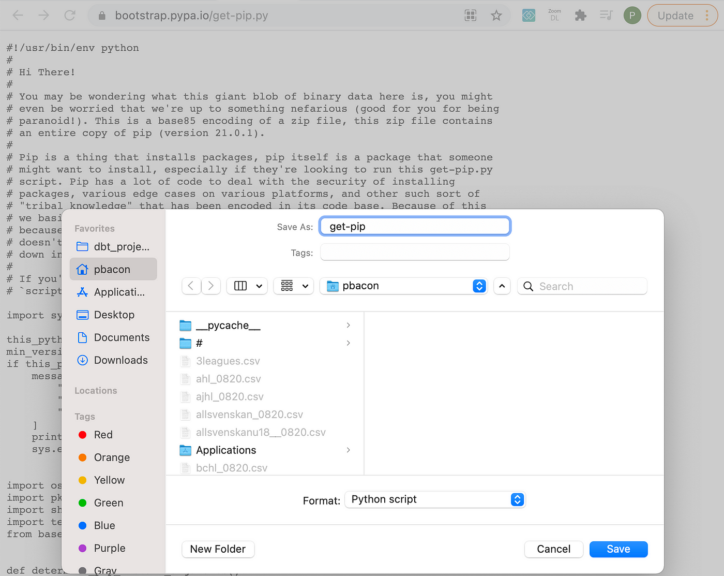Click the ahl_0820.csv file
The height and width of the screenshot is (576, 724).
pos(228,379)
